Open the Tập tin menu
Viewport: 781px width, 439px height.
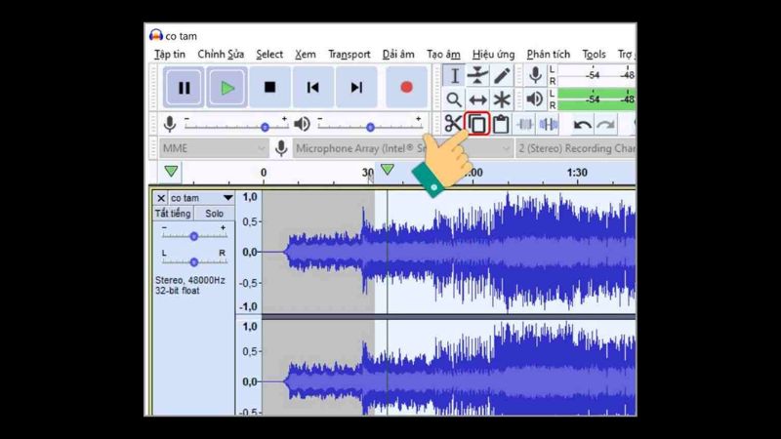(x=169, y=54)
